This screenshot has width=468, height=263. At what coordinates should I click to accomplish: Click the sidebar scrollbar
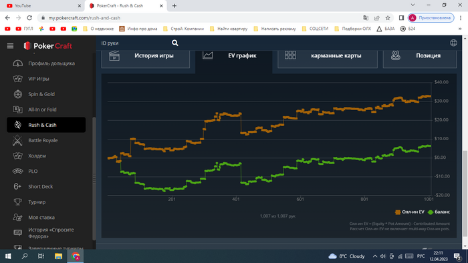click(94, 179)
